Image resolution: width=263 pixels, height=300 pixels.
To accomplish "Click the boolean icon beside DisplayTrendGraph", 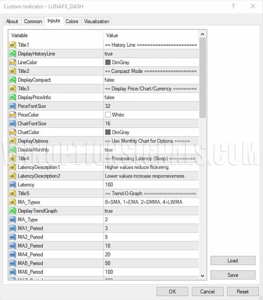I will [13, 211].
